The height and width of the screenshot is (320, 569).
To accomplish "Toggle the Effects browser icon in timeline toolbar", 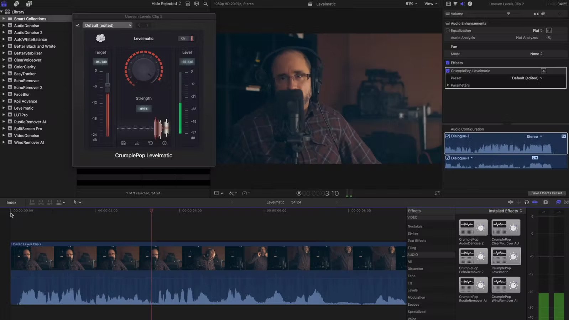I will [x=558, y=202].
